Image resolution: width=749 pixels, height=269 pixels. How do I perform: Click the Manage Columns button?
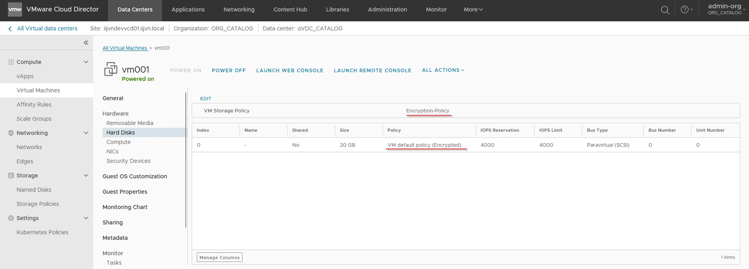point(219,257)
